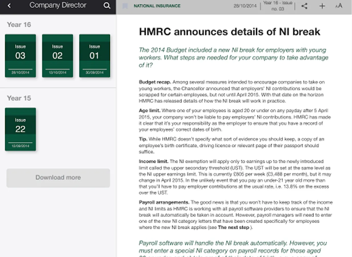Go back using the left arrow
Screen dimensions: 352x257
pos(9,6)
